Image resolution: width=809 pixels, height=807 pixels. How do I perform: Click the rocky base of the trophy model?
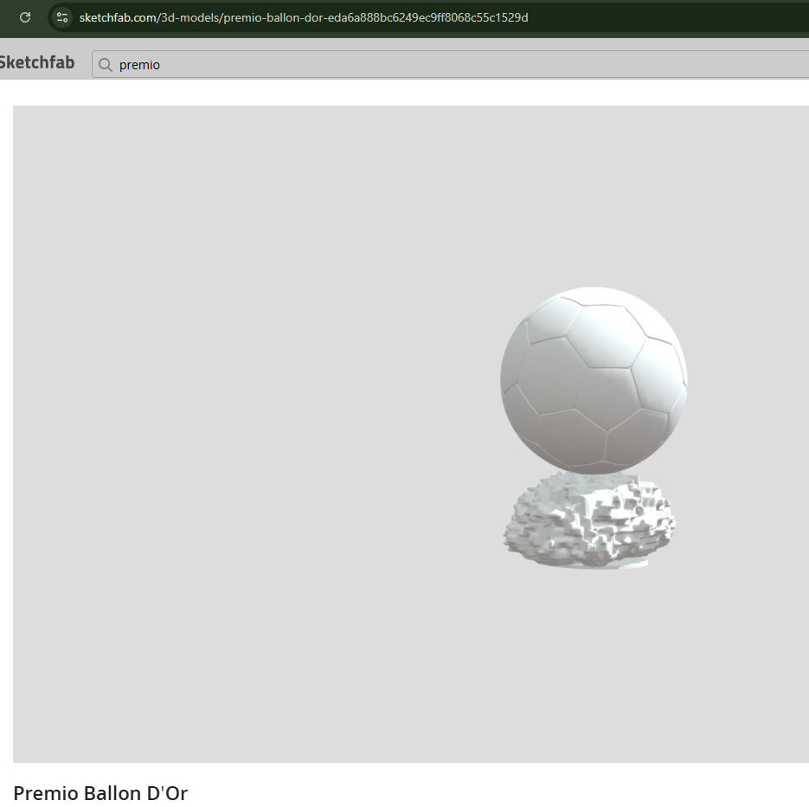589,520
